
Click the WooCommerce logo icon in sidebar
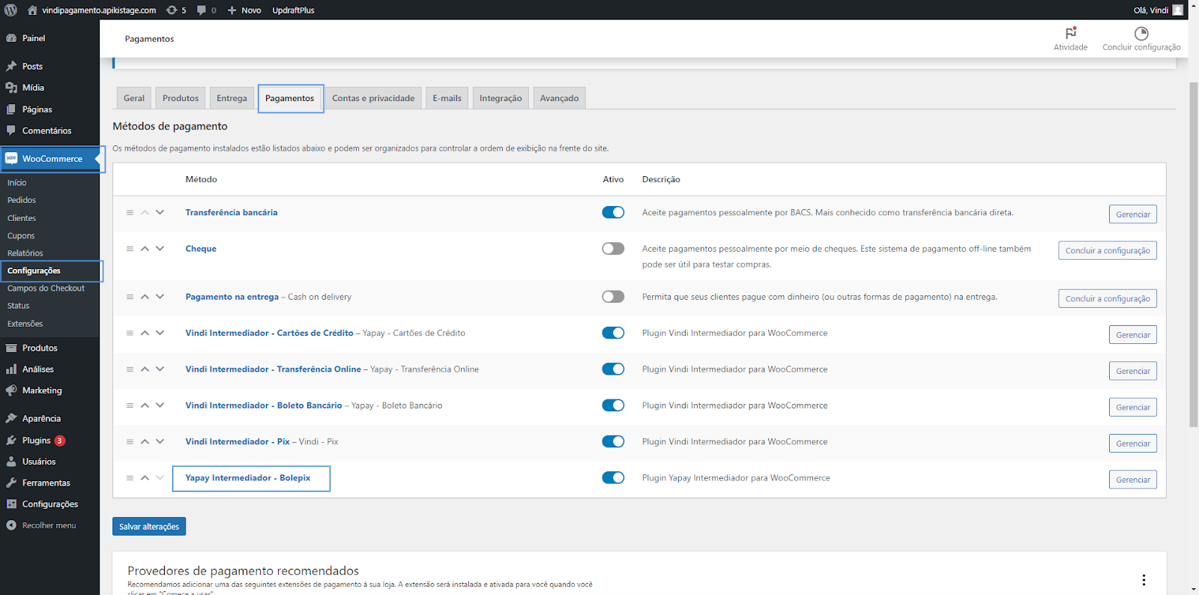coord(11,159)
